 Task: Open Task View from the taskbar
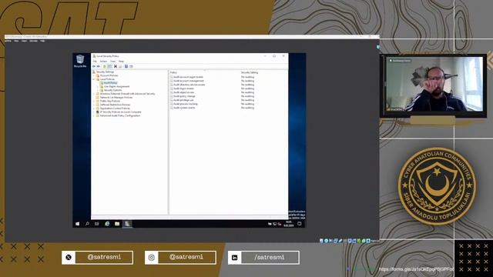[97, 224]
